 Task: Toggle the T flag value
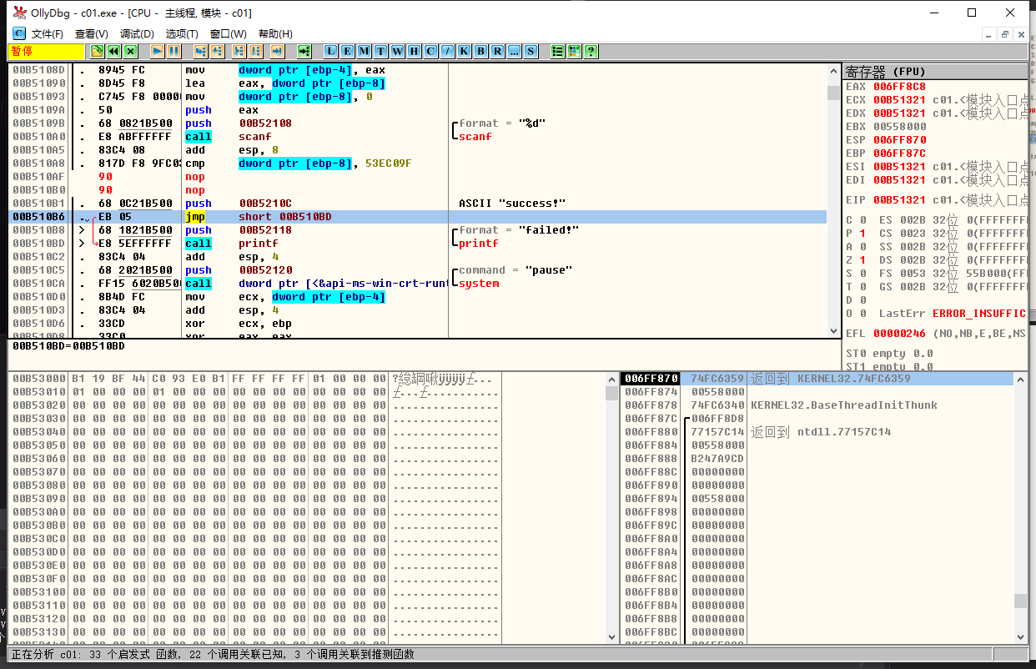pyautogui.click(x=862, y=287)
